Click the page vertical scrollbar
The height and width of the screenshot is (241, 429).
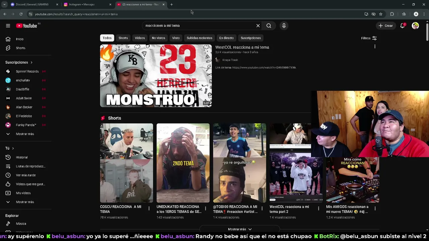pyautogui.click(x=427, y=32)
